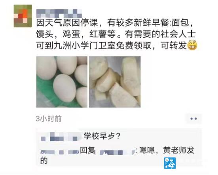Click the 可转发 text before the emoji
This screenshot has height=175, width=218.
[x=174, y=45]
